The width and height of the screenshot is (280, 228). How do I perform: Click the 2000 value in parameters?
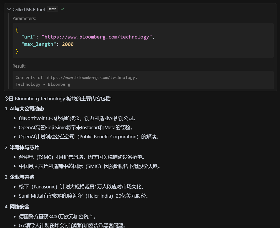(68, 44)
